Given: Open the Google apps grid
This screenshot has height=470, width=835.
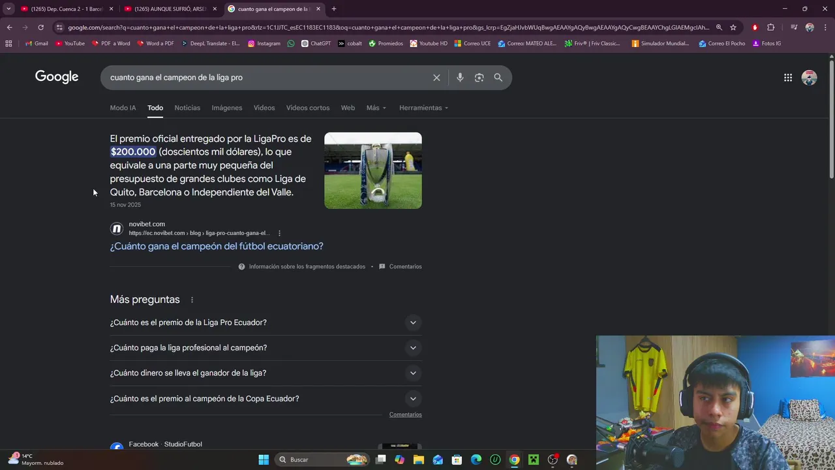Looking at the screenshot, I should click(788, 78).
